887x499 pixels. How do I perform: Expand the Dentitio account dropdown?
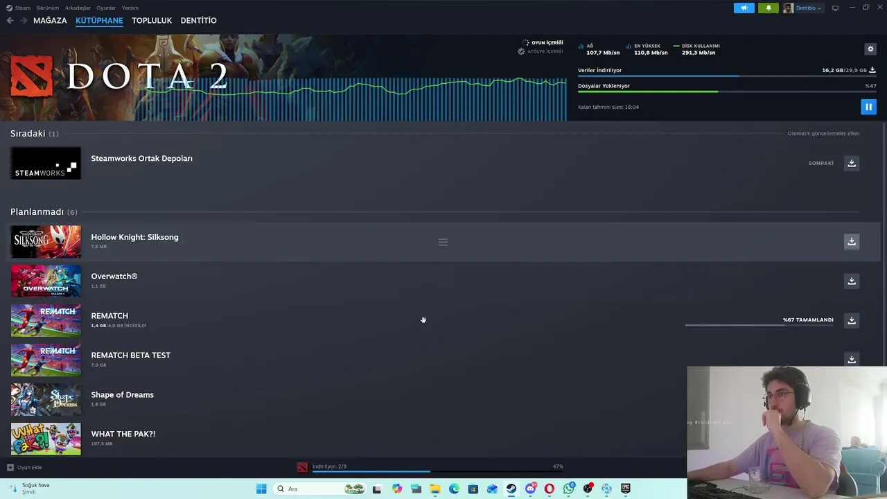pyautogui.click(x=809, y=8)
